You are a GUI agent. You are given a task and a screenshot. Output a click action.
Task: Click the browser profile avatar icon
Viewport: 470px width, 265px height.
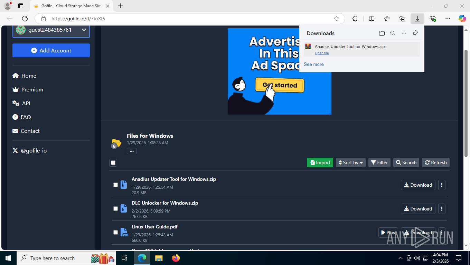point(7,6)
